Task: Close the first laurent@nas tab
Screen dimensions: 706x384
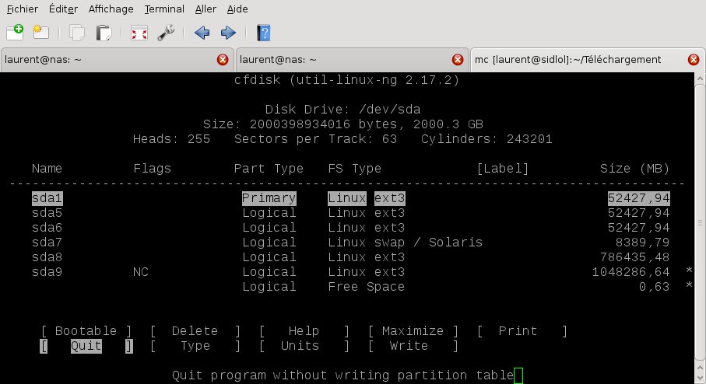Action: [223, 60]
